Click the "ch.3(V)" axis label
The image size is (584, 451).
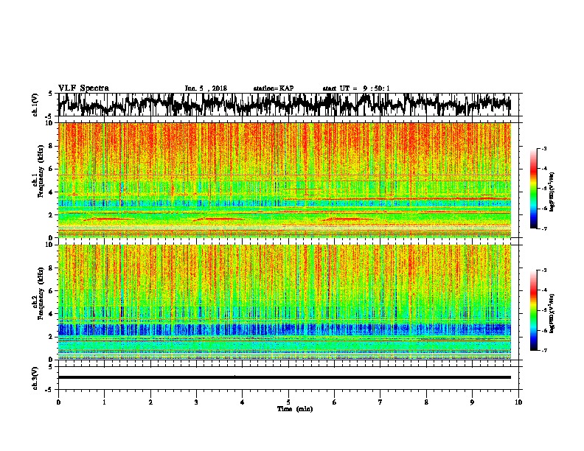pos(35,378)
